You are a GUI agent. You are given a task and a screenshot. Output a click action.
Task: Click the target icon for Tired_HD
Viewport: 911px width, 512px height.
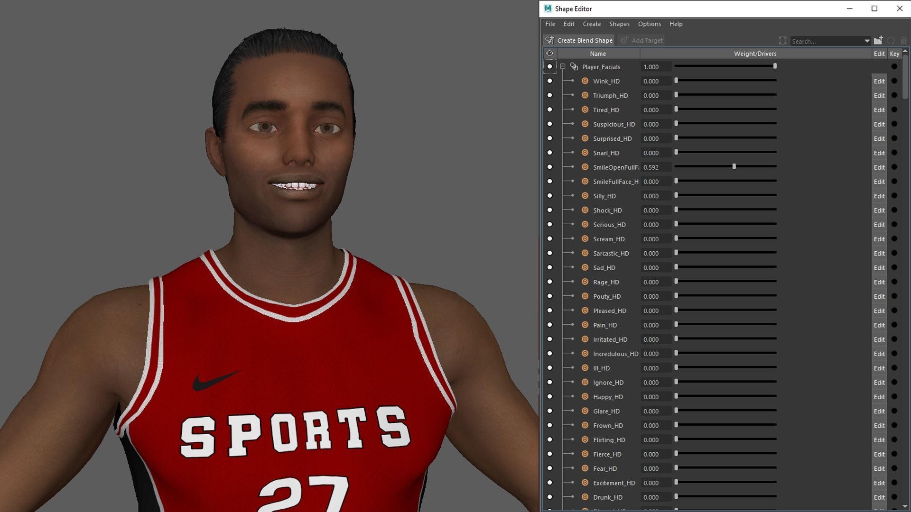click(585, 110)
